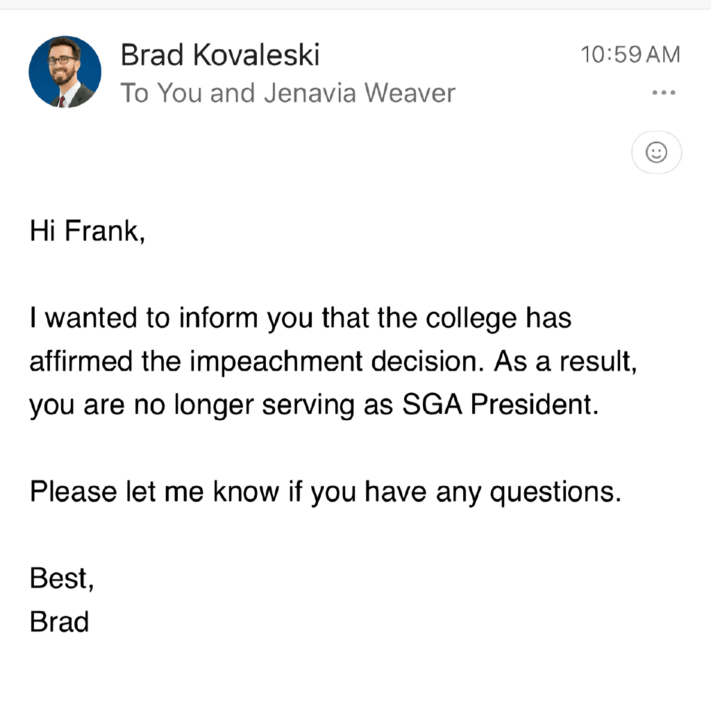711x711 pixels.
Task: Add a reaction with the smiley button
Action: [656, 152]
